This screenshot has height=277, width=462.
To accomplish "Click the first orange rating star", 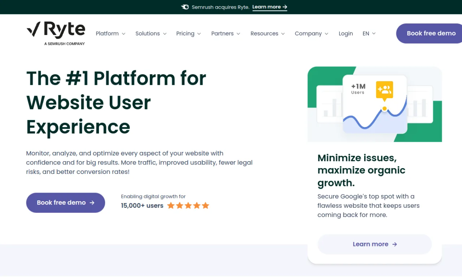I will 171,206.
